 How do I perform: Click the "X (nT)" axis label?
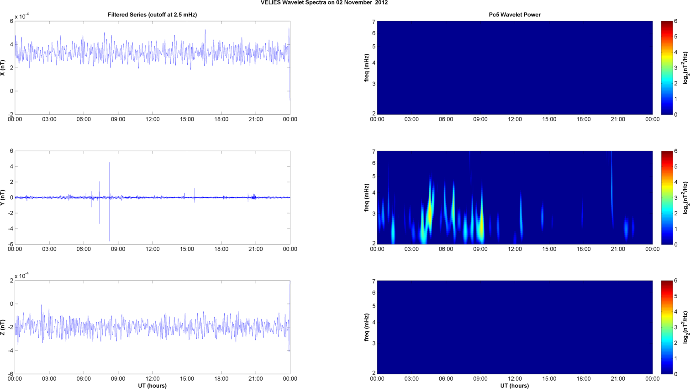(3, 68)
